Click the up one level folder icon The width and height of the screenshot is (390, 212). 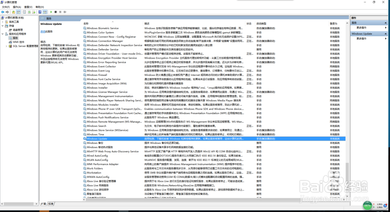[13, 12]
